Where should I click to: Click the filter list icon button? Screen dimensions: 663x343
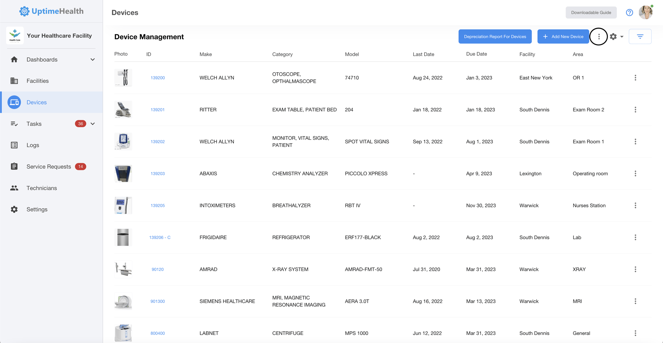(640, 37)
